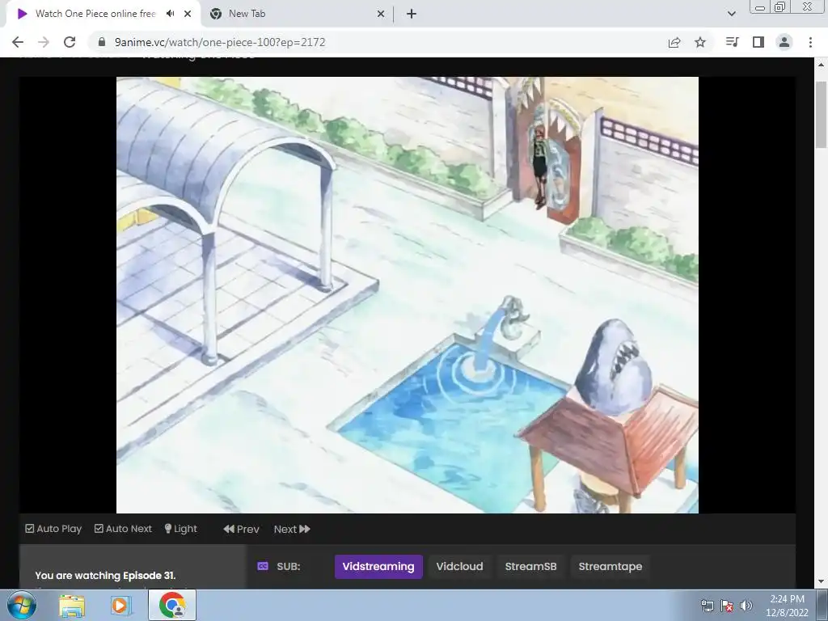Click the page vertical scrollbar thumb

pos(821,115)
